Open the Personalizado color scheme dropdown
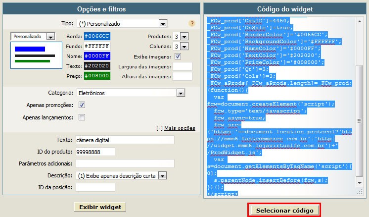Viewport: 369px width, 217px height. (33, 37)
